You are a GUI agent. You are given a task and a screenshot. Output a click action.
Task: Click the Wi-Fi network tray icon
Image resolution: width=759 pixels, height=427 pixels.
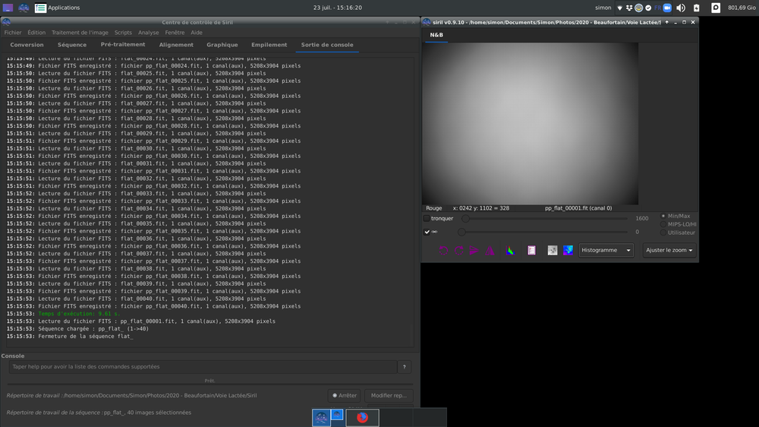(619, 8)
